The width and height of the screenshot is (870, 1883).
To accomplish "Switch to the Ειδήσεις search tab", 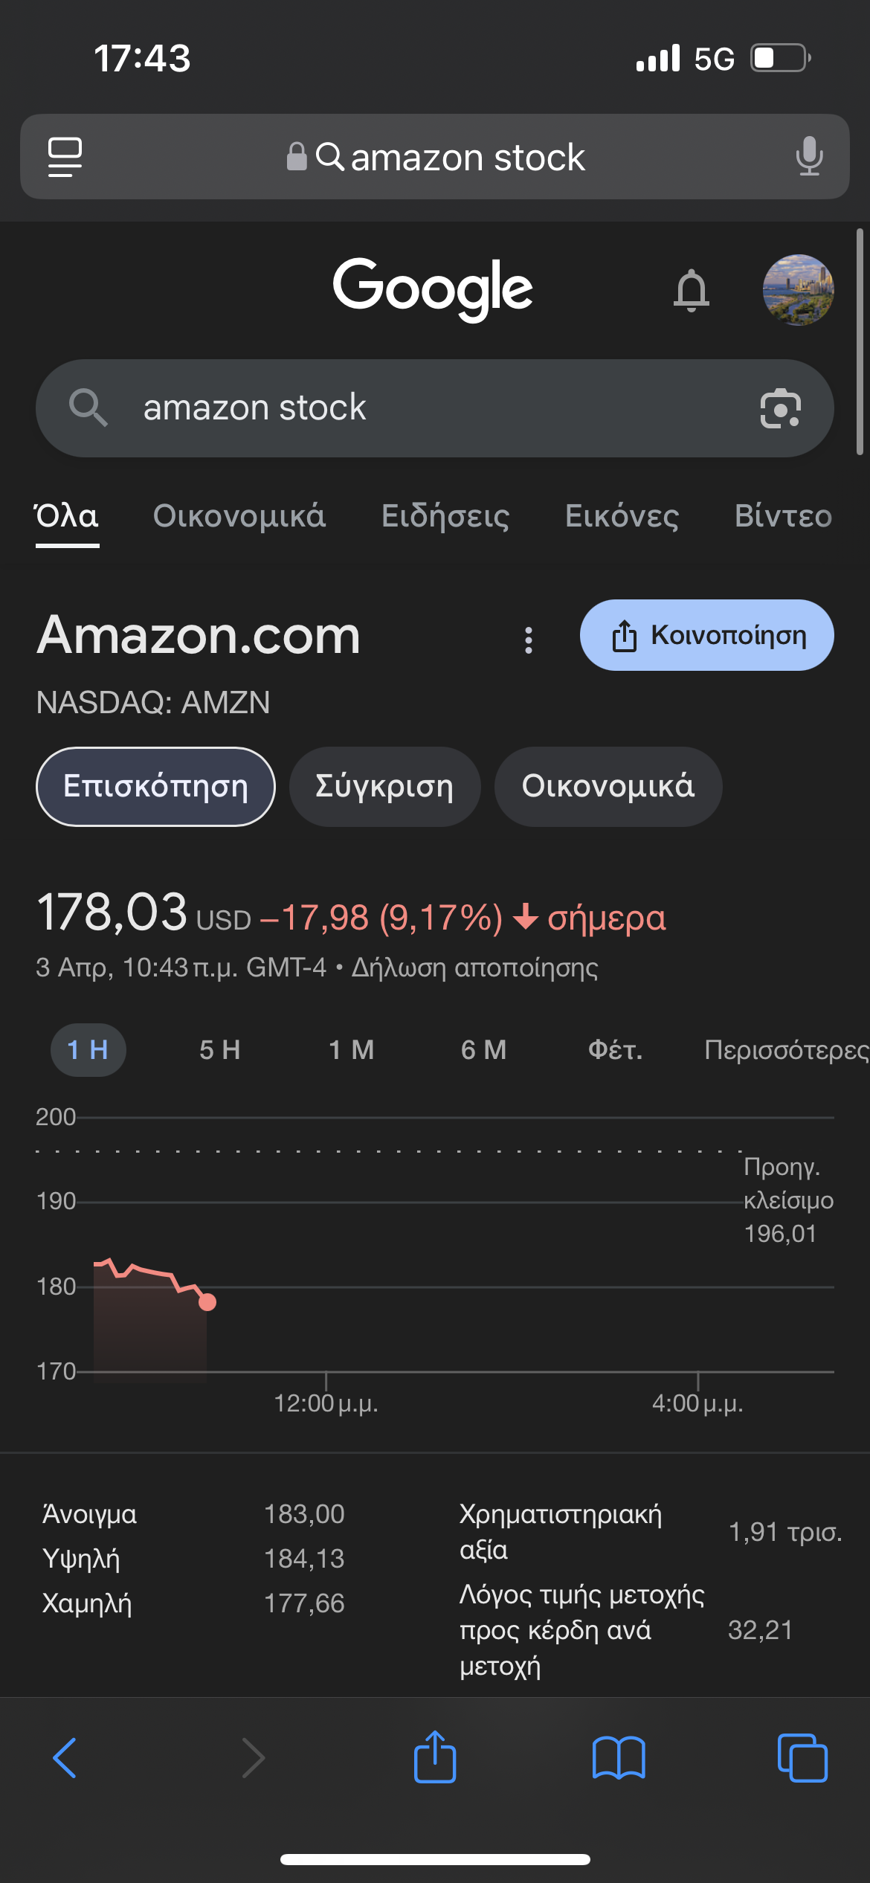I will click(445, 516).
